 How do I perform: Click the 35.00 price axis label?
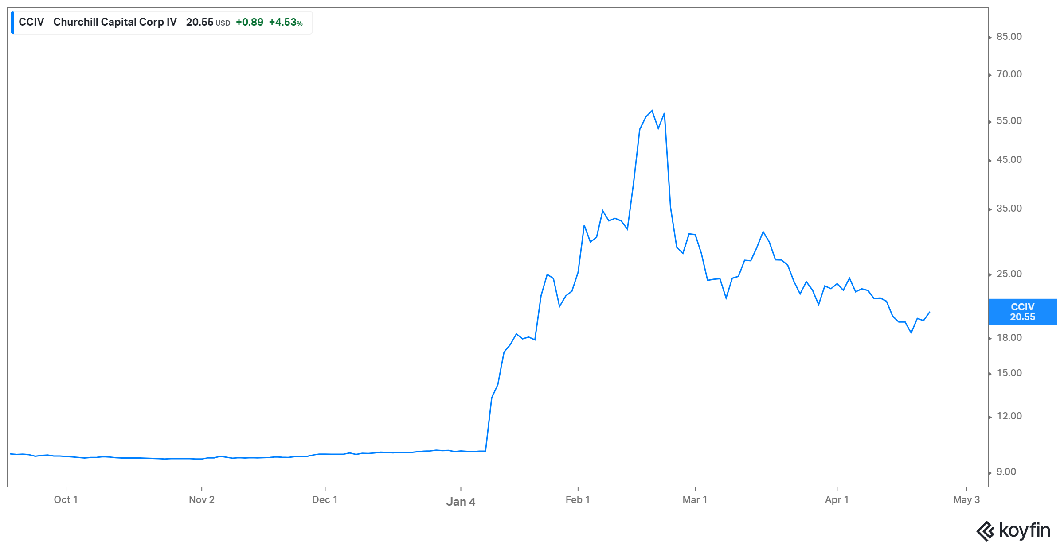pos(1009,209)
